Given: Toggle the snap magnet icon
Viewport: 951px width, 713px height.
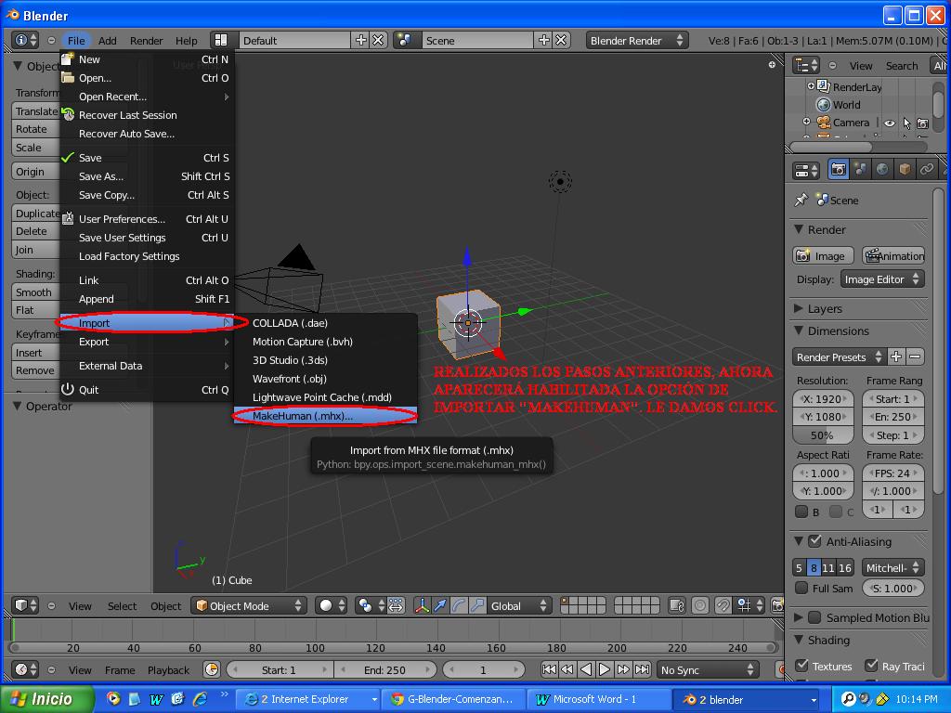Looking at the screenshot, I should coord(723,605).
